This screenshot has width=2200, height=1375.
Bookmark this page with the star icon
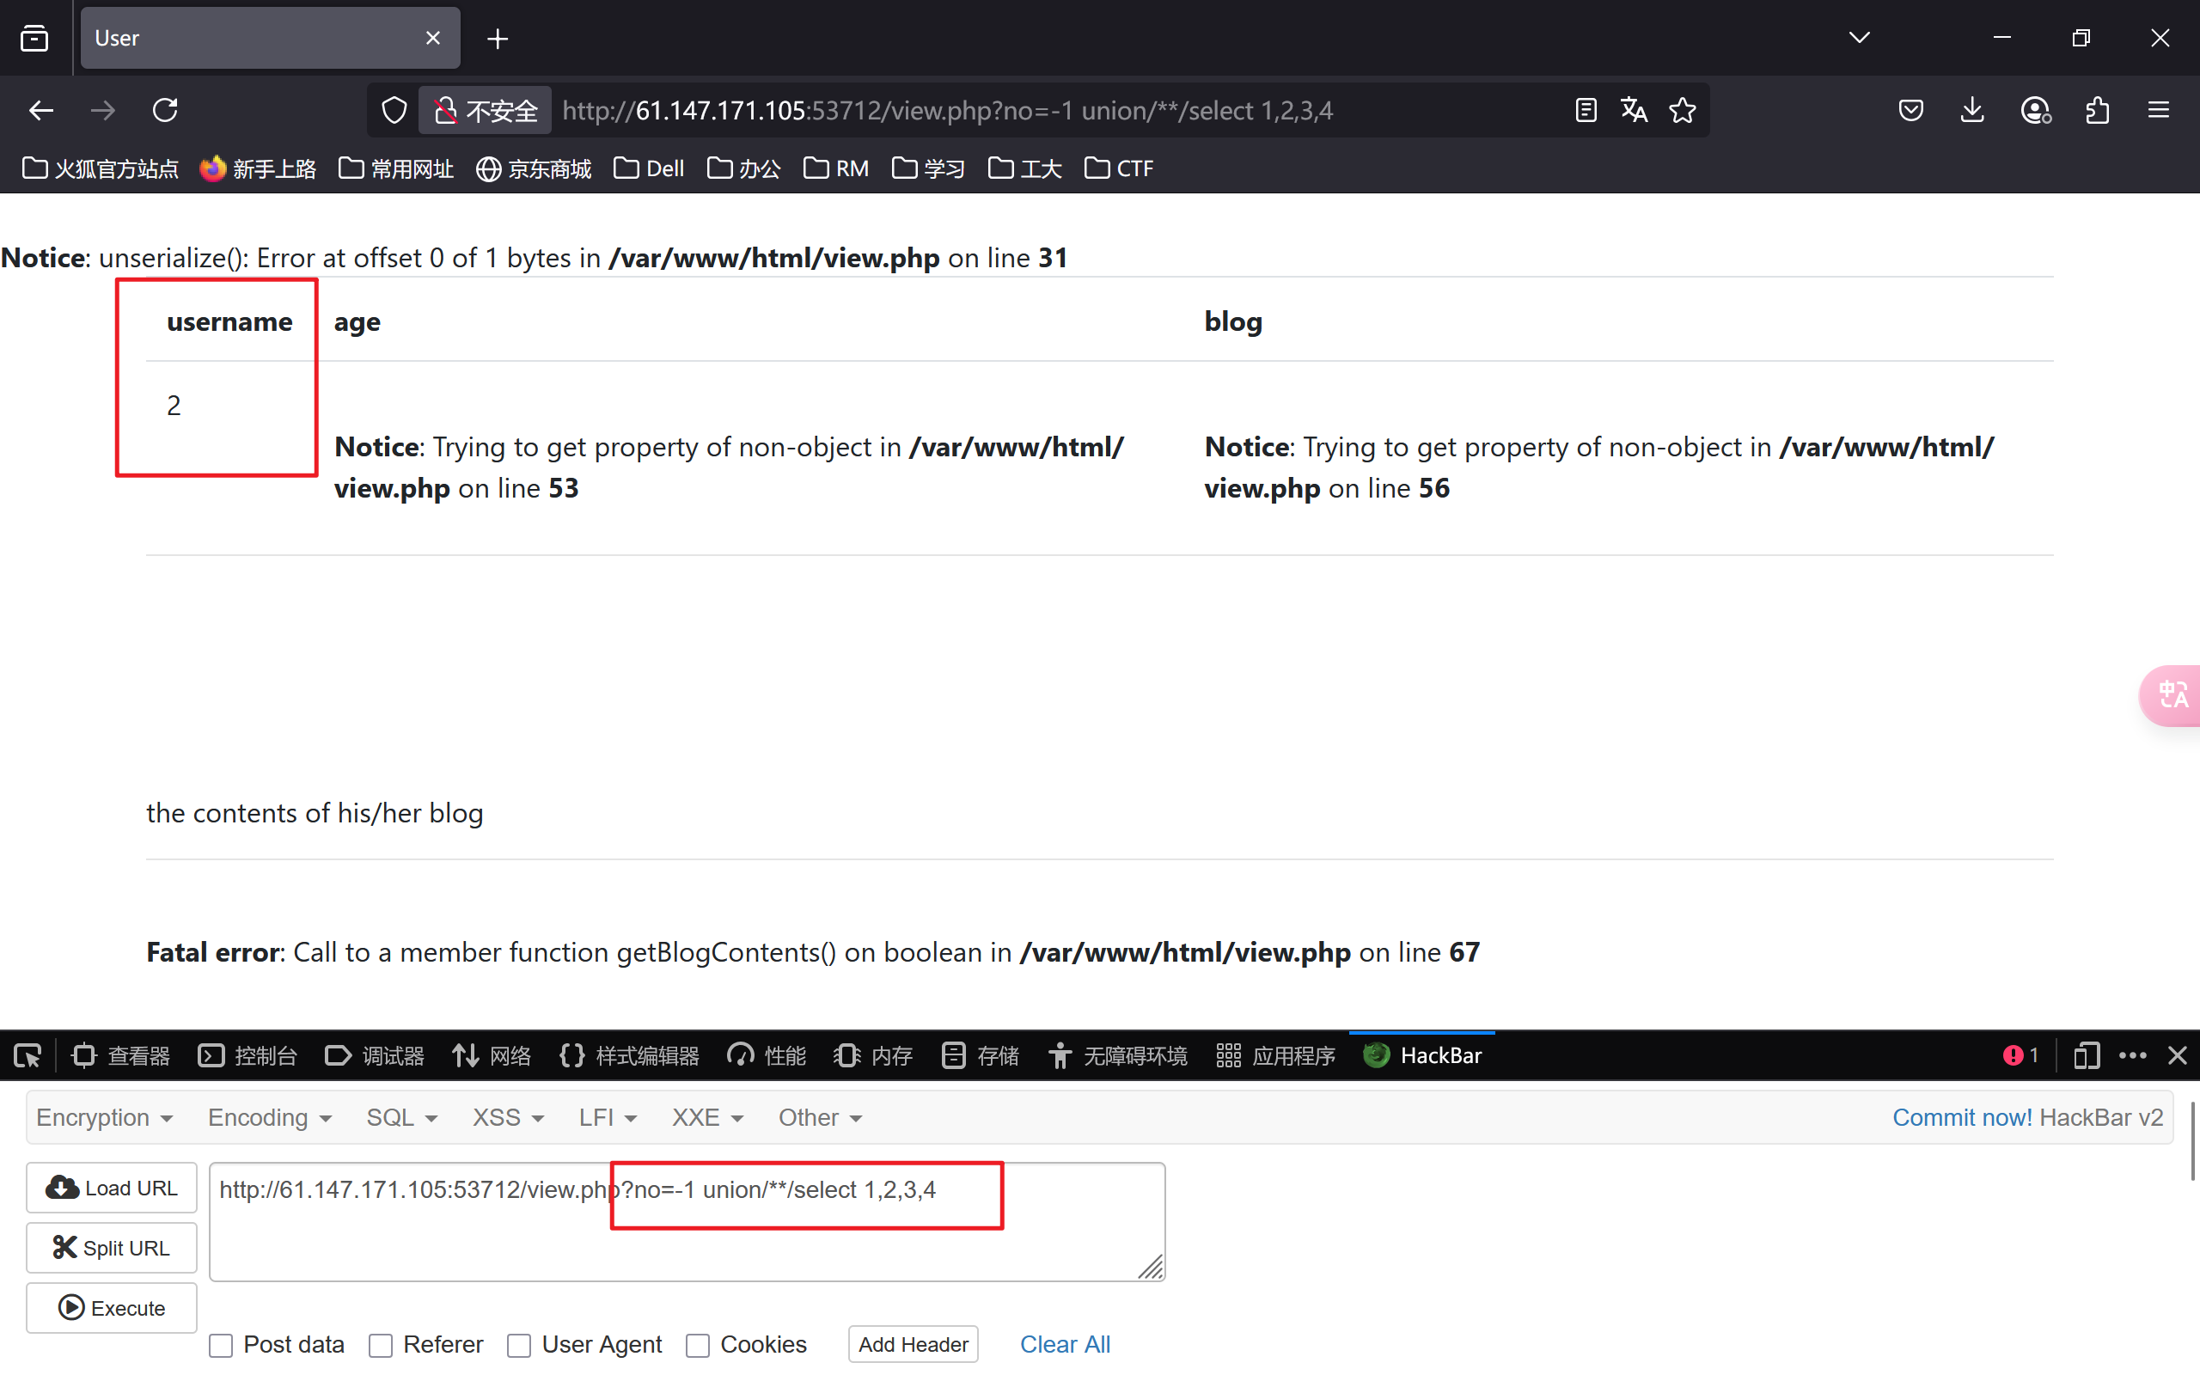point(1682,111)
